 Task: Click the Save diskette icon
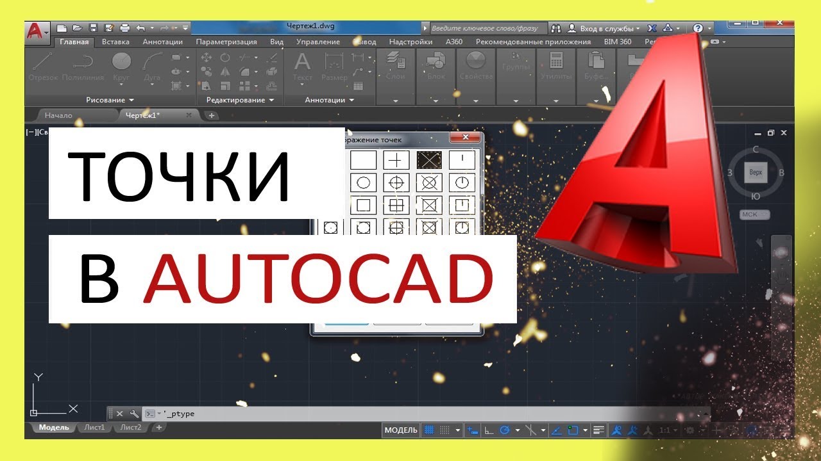[93, 28]
